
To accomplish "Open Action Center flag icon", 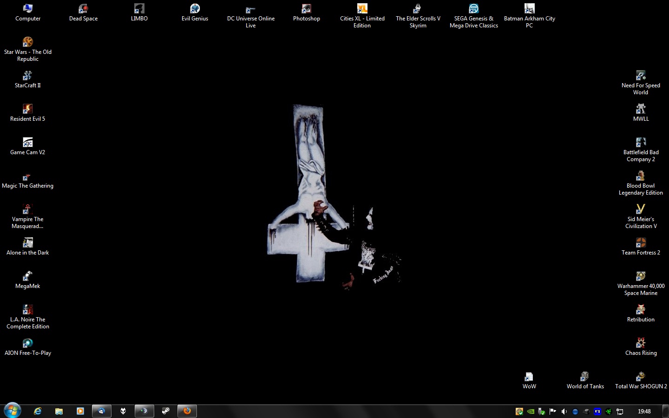I will pyautogui.click(x=553, y=411).
